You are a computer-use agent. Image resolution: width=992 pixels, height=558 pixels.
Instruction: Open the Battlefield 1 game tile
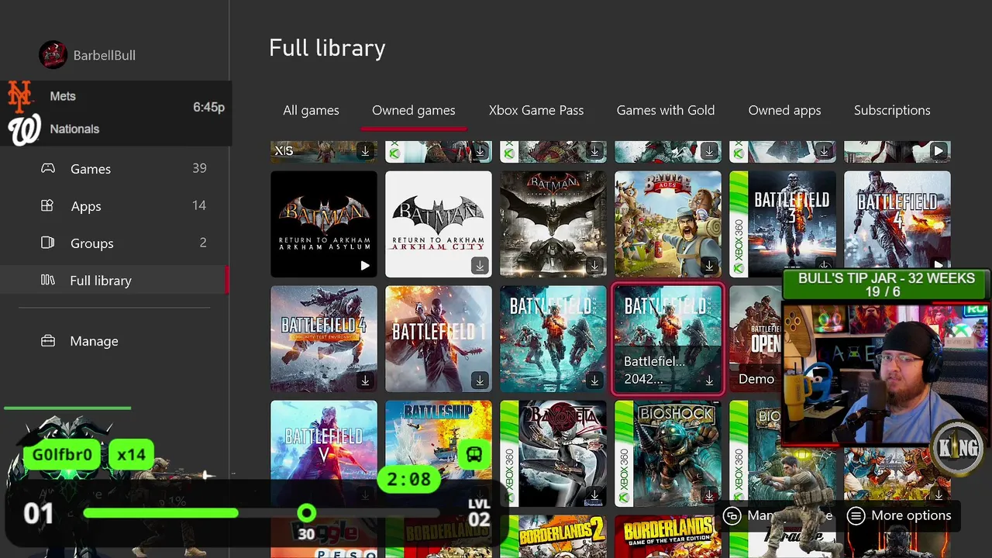pyautogui.click(x=439, y=339)
